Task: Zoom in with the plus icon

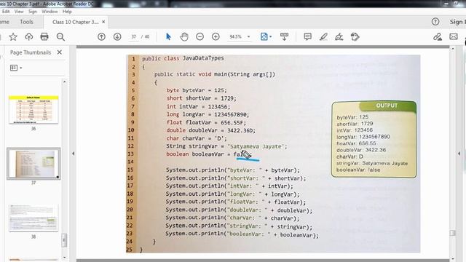Action: pos(216,37)
